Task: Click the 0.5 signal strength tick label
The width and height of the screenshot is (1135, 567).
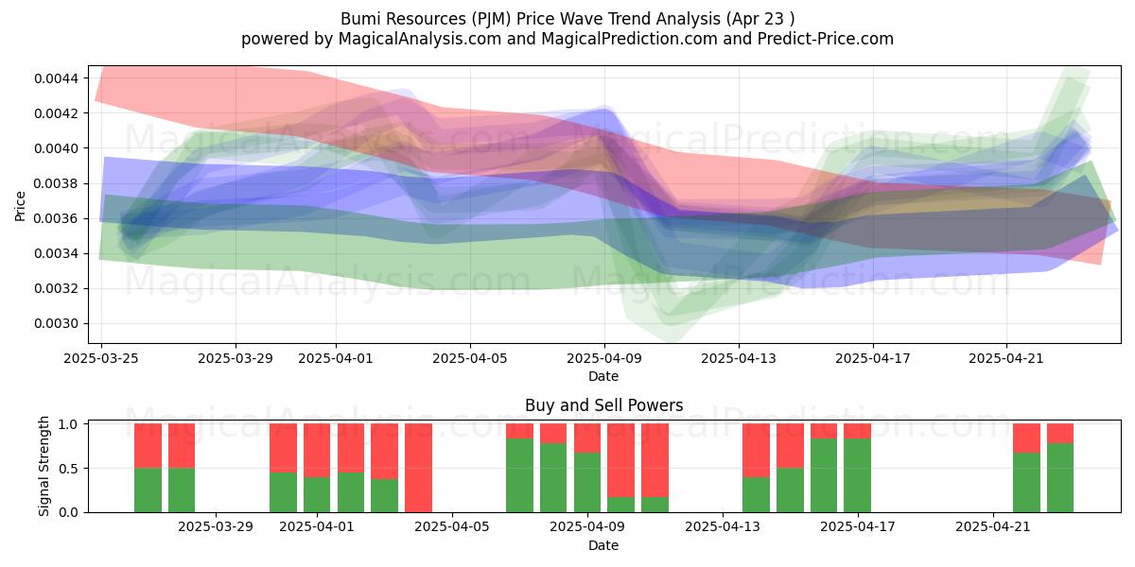Action: (x=69, y=469)
